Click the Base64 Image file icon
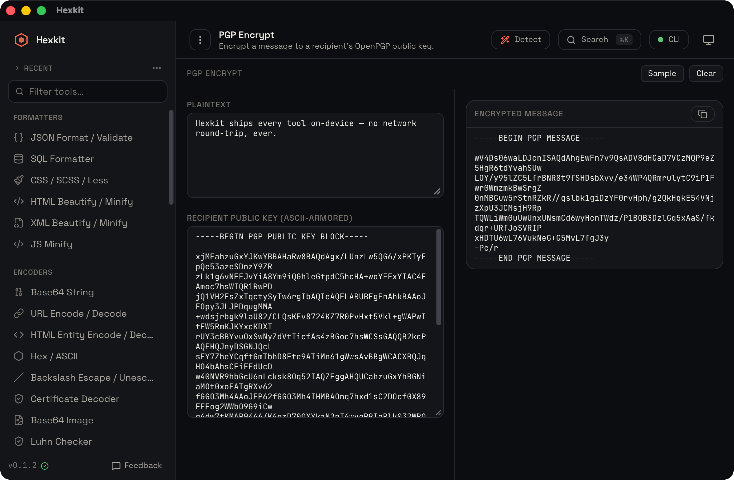The image size is (734, 480). 19,420
